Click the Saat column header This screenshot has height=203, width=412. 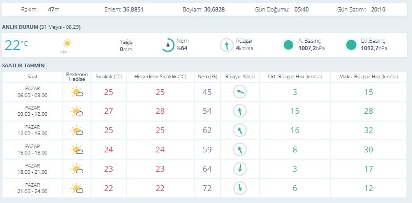click(x=32, y=77)
